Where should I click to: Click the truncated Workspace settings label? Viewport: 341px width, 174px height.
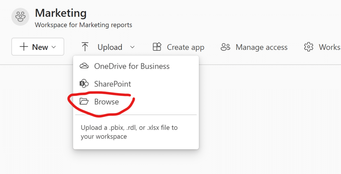[329, 47]
